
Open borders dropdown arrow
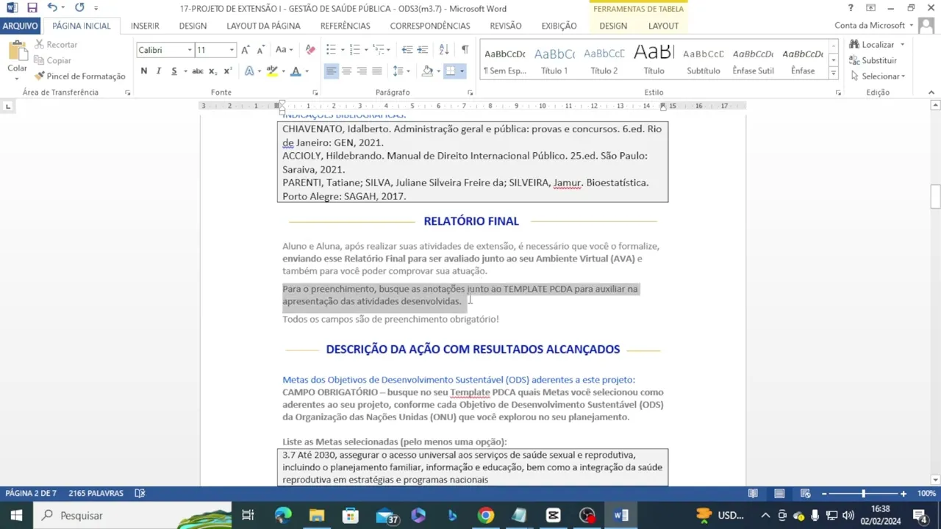click(462, 71)
